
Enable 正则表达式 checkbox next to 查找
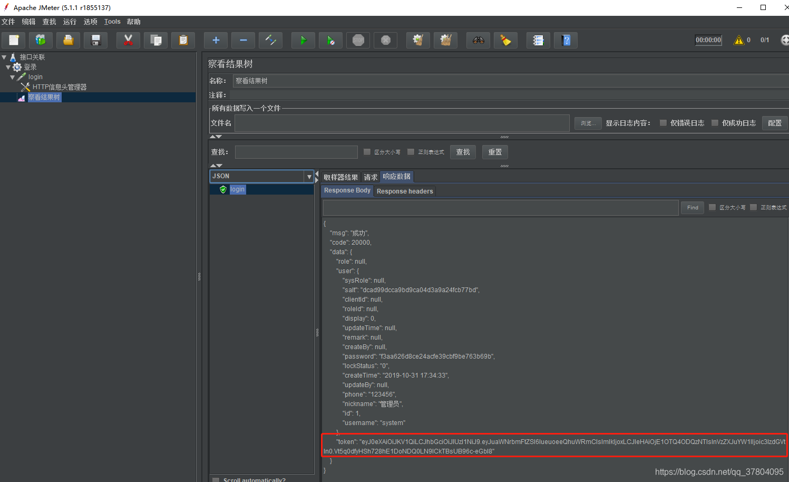tap(411, 152)
